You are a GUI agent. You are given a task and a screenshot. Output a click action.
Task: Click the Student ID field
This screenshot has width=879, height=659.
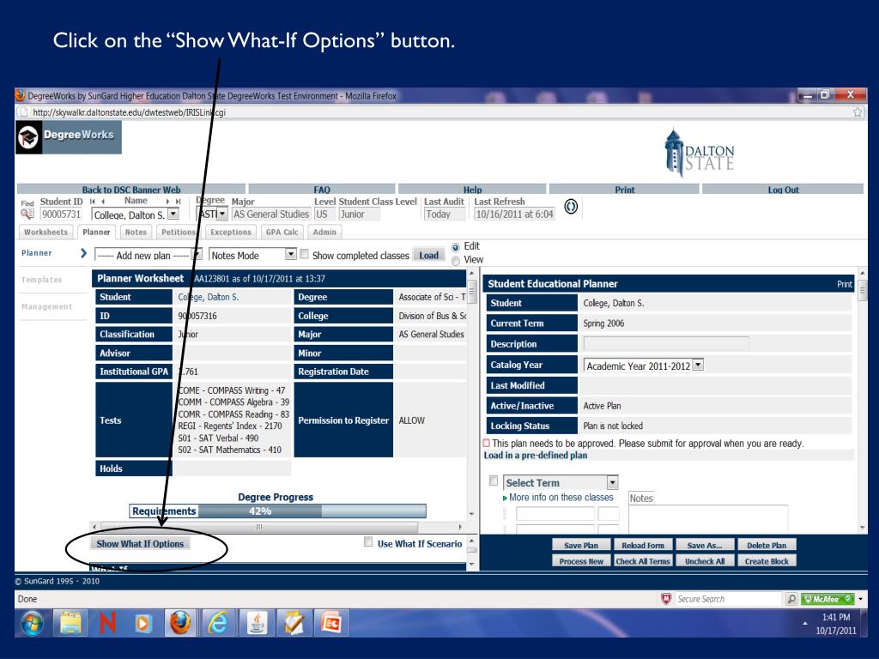click(61, 214)
